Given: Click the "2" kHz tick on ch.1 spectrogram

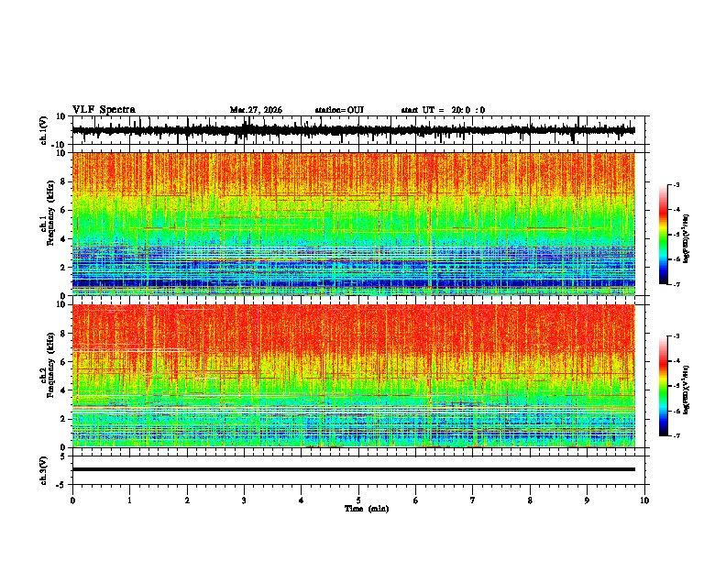Looking at the screenshot, I should (64, 267).
